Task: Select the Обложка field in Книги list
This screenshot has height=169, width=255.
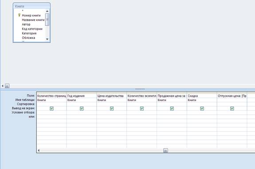Action: [28, 38]
